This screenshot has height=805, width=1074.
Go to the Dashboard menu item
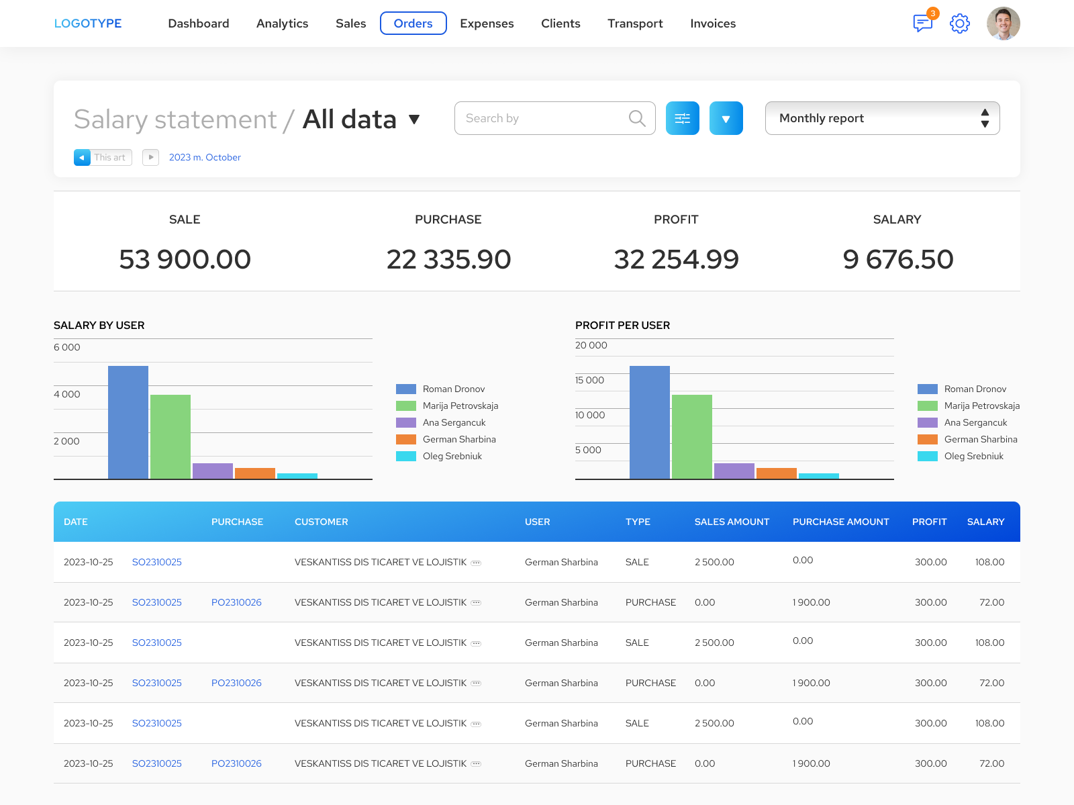pos(199,23)
